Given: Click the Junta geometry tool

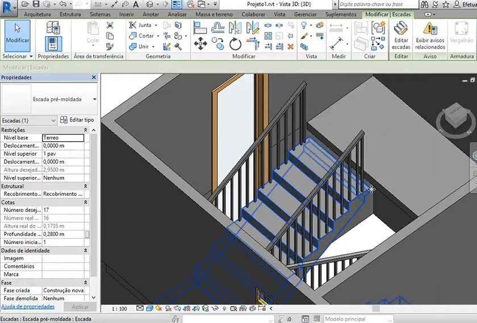Looking at the screenshot, I should click(141, 25).
